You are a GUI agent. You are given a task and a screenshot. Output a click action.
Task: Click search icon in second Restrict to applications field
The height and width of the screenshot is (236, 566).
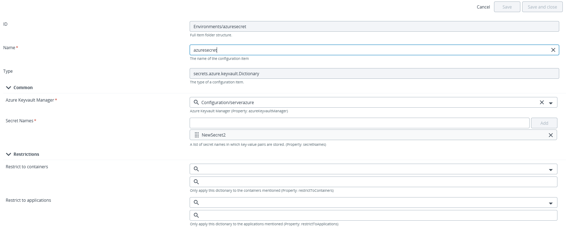[196, 215]
